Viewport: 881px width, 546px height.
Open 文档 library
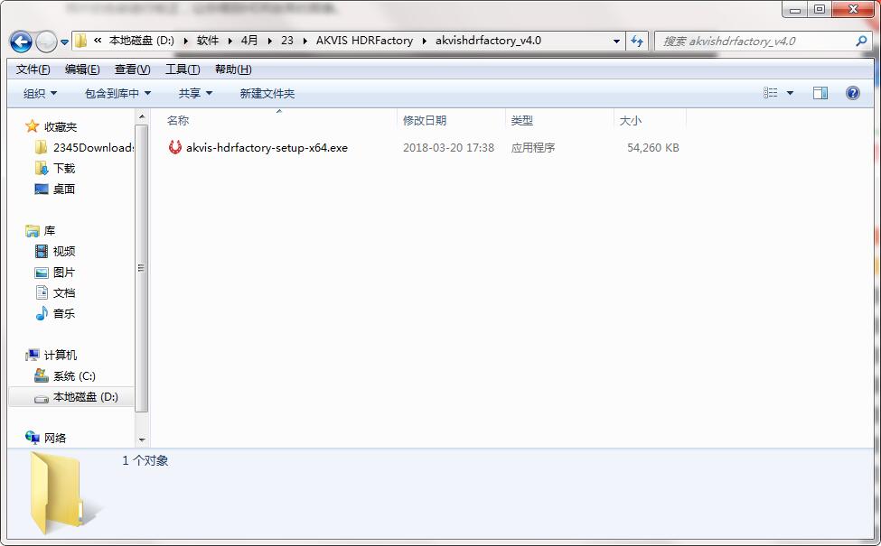point(63,293)
